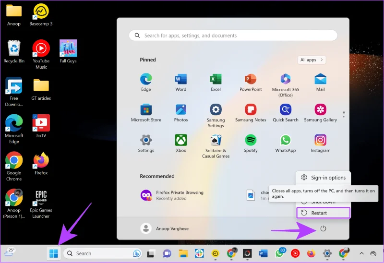This screenshot has width=384, height=263.
Task: Select Microsoft Edge desktop shortcut
Action: (14, 129)
